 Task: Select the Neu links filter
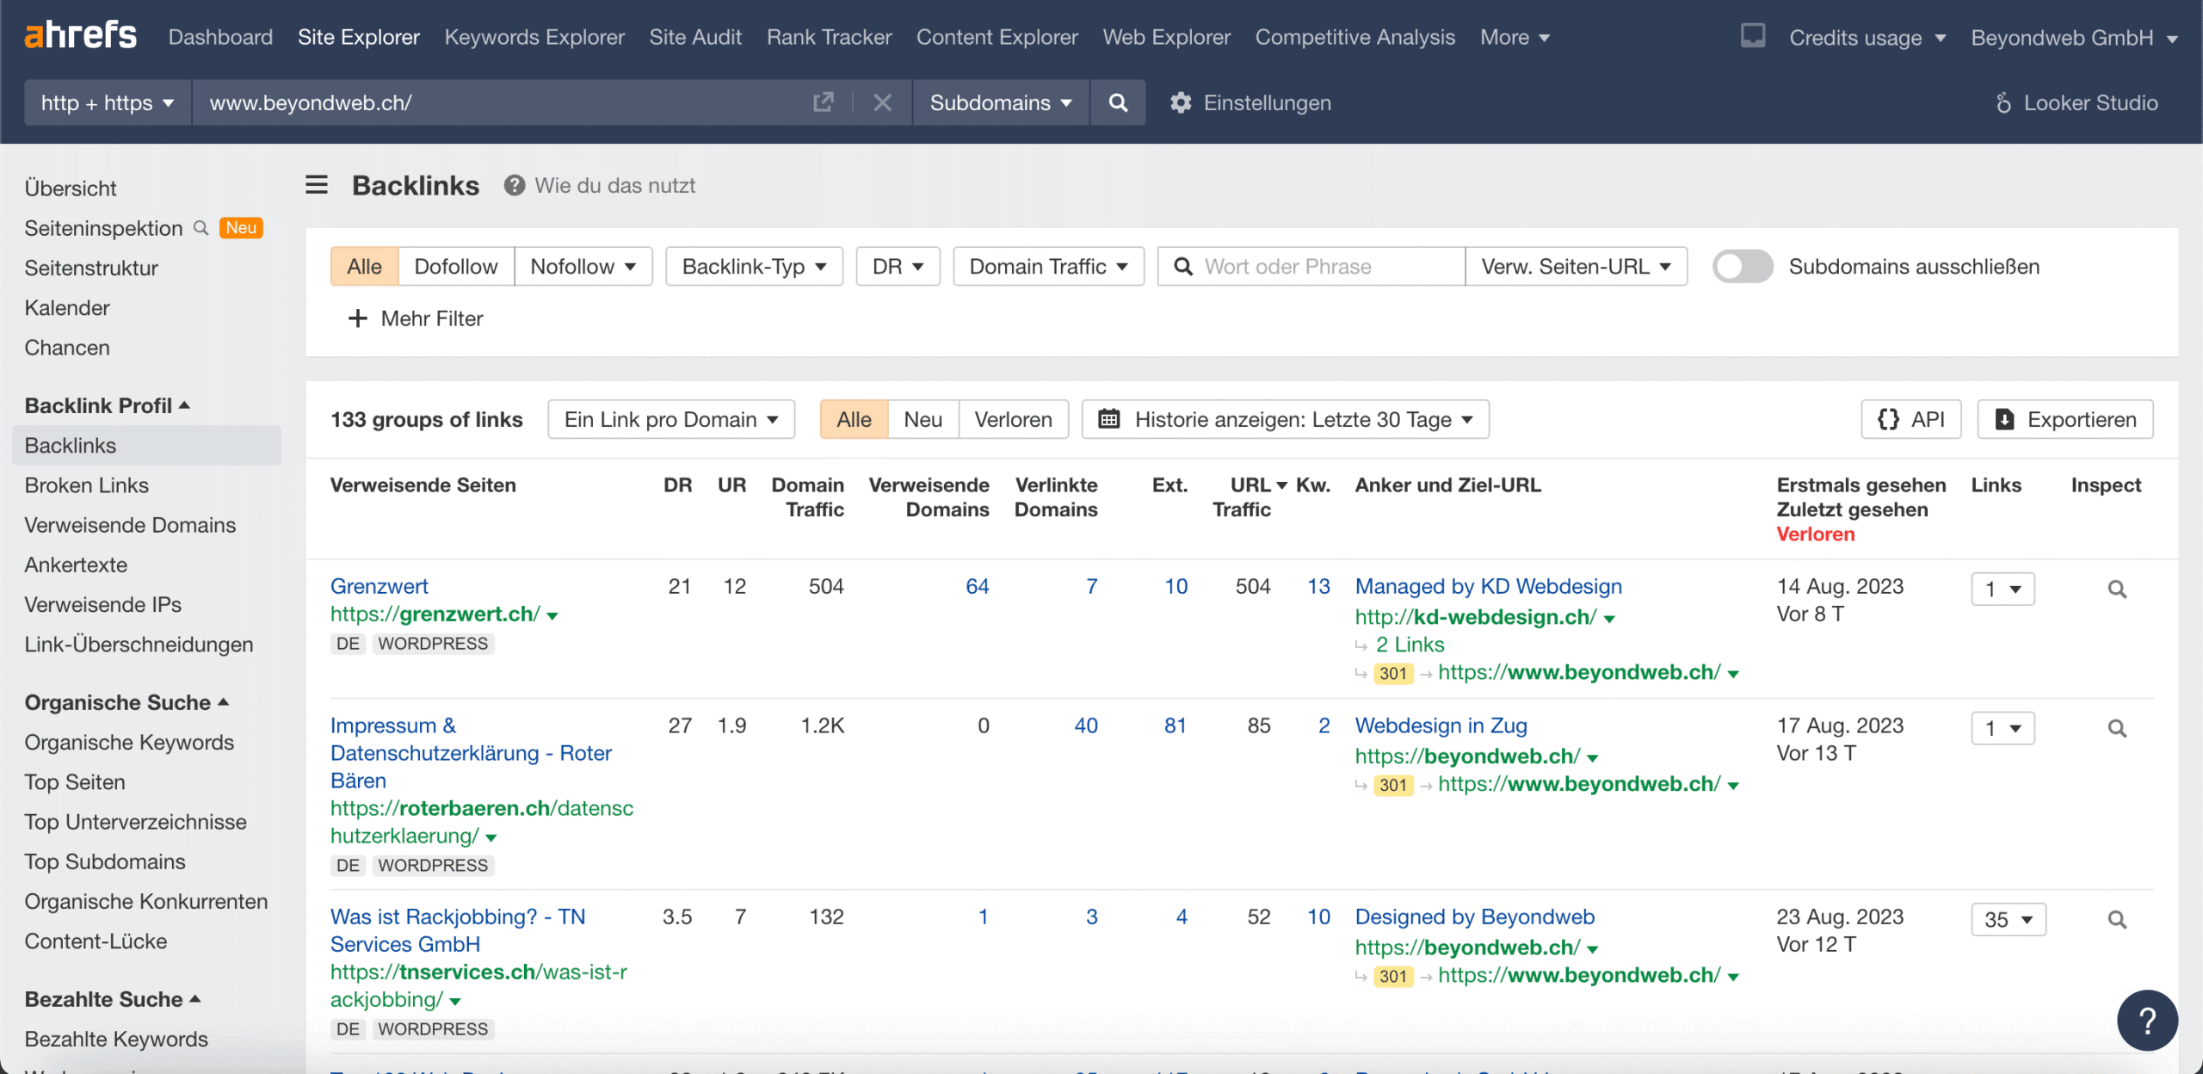pos(923,419)
